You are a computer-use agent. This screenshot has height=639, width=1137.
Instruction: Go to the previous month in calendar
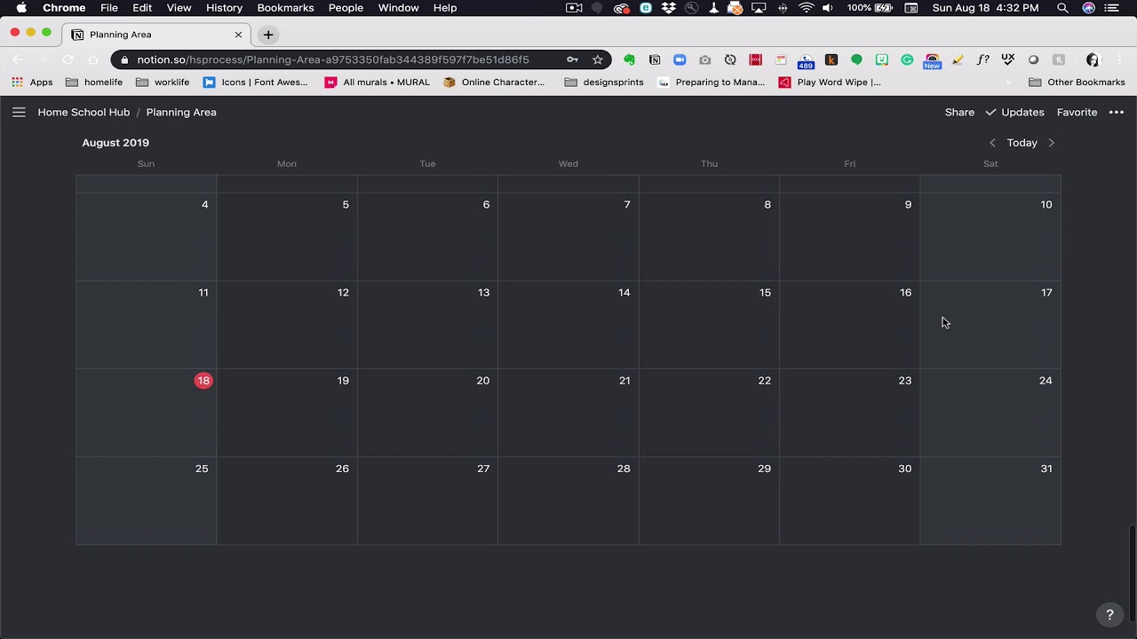click(992, 143)
